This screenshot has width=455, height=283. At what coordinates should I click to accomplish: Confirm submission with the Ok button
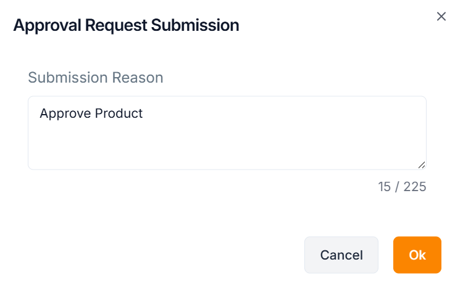[x=417, y=255]
